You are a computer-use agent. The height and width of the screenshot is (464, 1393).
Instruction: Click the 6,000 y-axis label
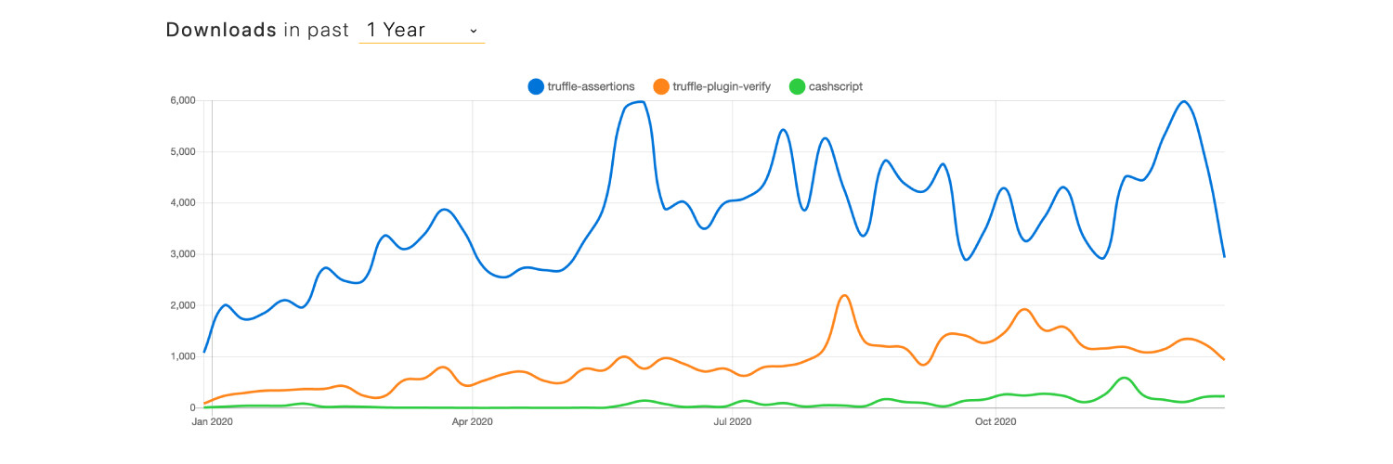click(181, 100)
